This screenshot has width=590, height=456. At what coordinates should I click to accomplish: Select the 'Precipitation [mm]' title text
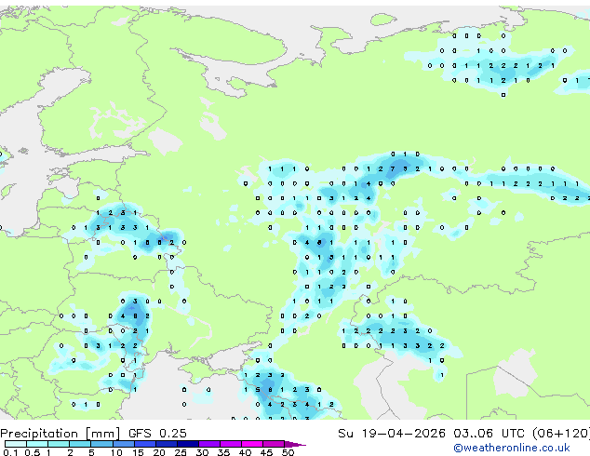tap(60, 434)
